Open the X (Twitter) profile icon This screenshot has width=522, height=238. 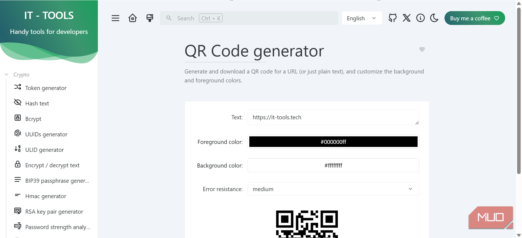pos(407,18)
